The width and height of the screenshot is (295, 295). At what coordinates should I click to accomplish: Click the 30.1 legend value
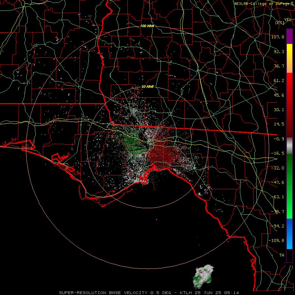tap(279, 110)
